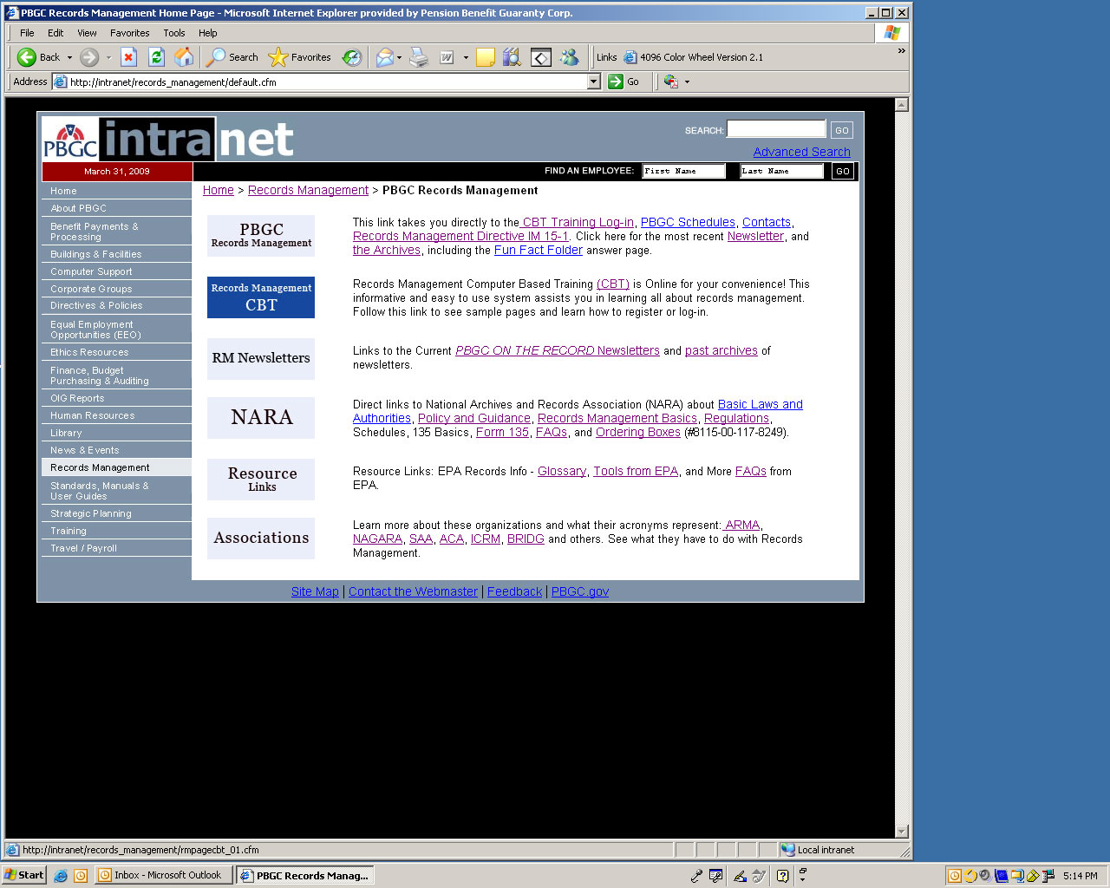Open the Glossary EPA link

(562, 472)
